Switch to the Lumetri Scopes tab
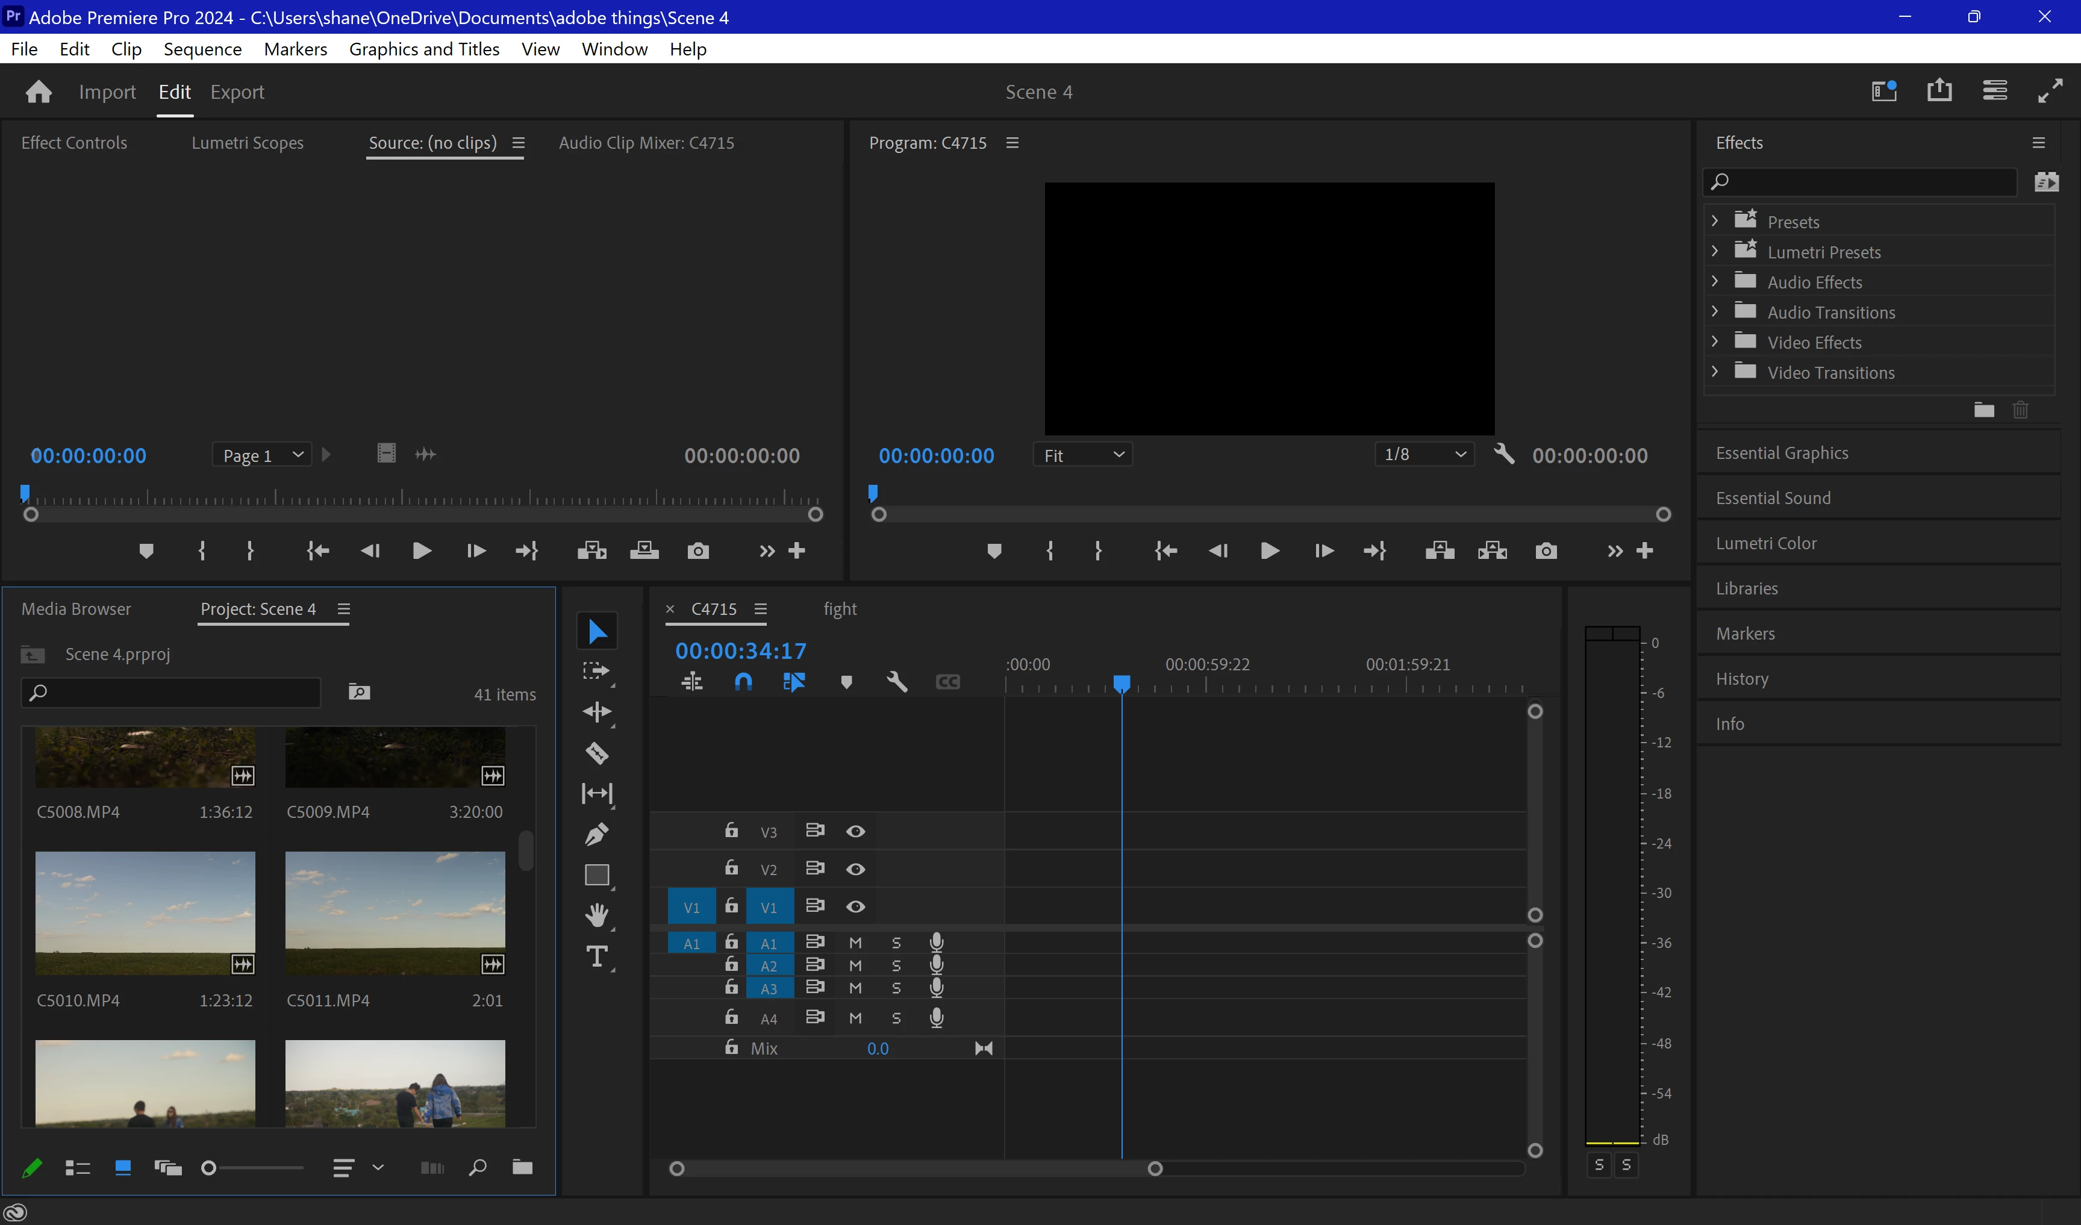Viewport: 2081px width, 1225px height. coord(247,143)
